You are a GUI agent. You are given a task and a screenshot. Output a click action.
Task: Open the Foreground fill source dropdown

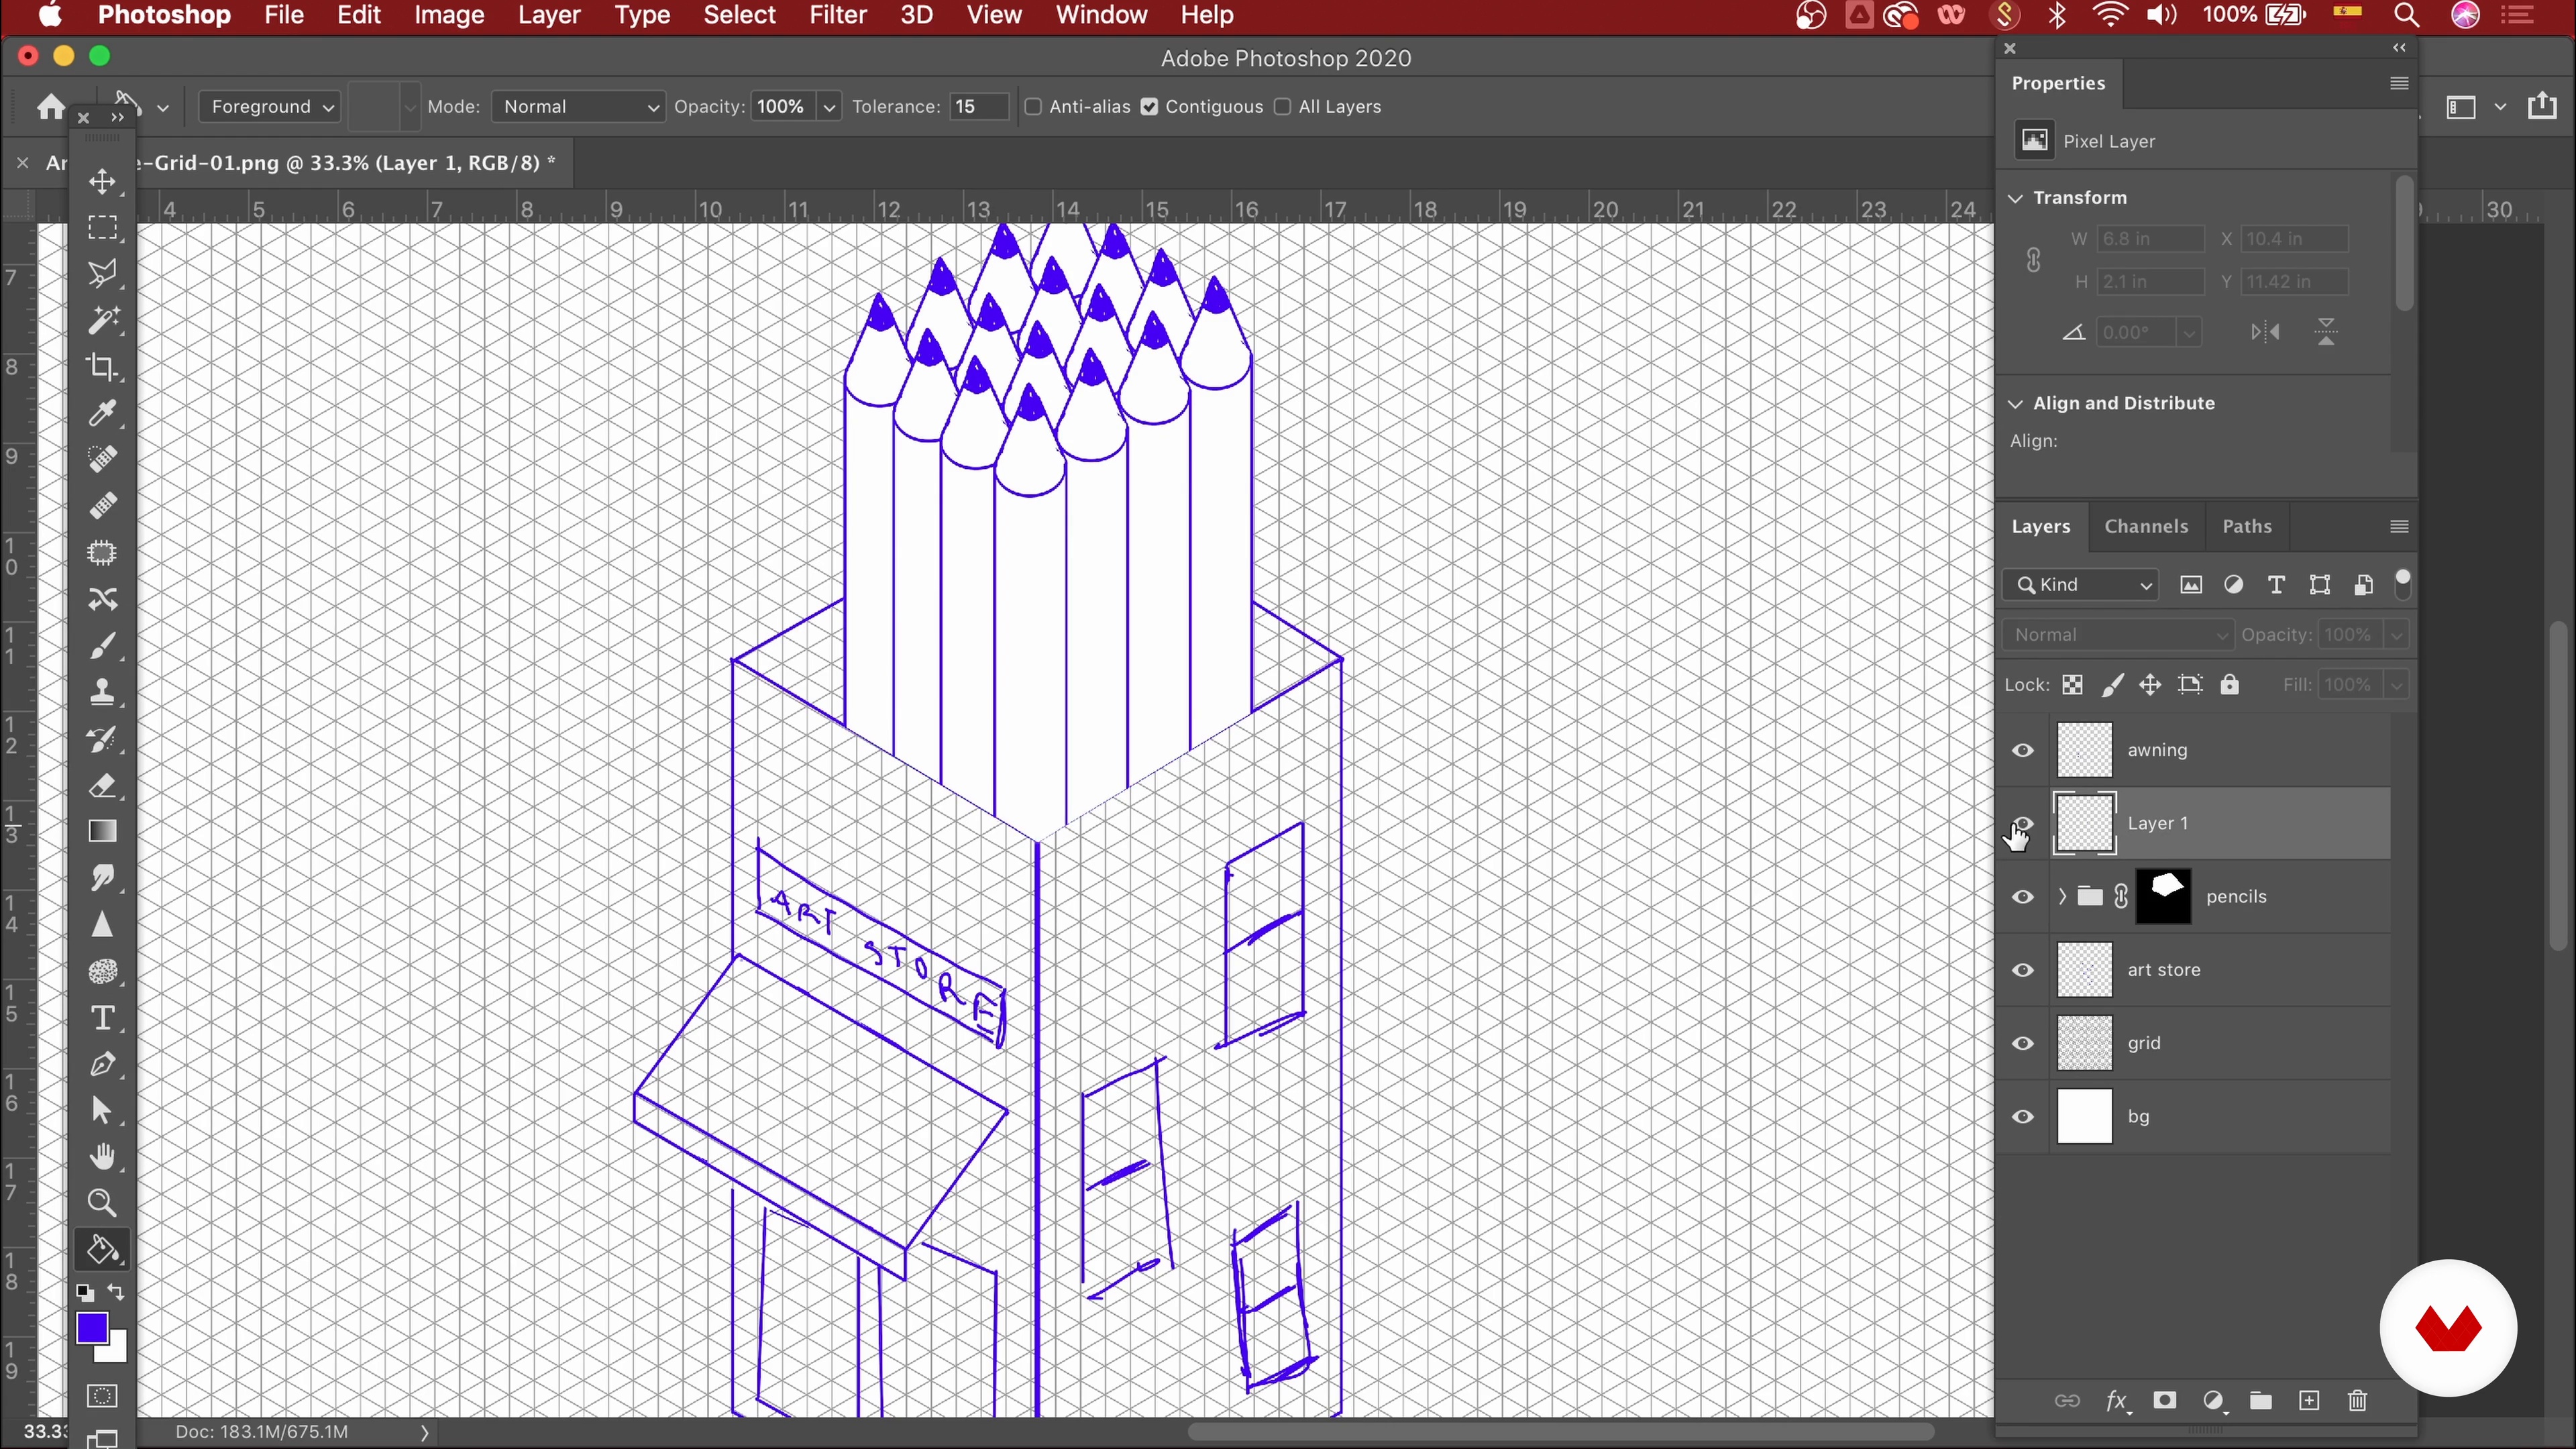click(270, 106)
